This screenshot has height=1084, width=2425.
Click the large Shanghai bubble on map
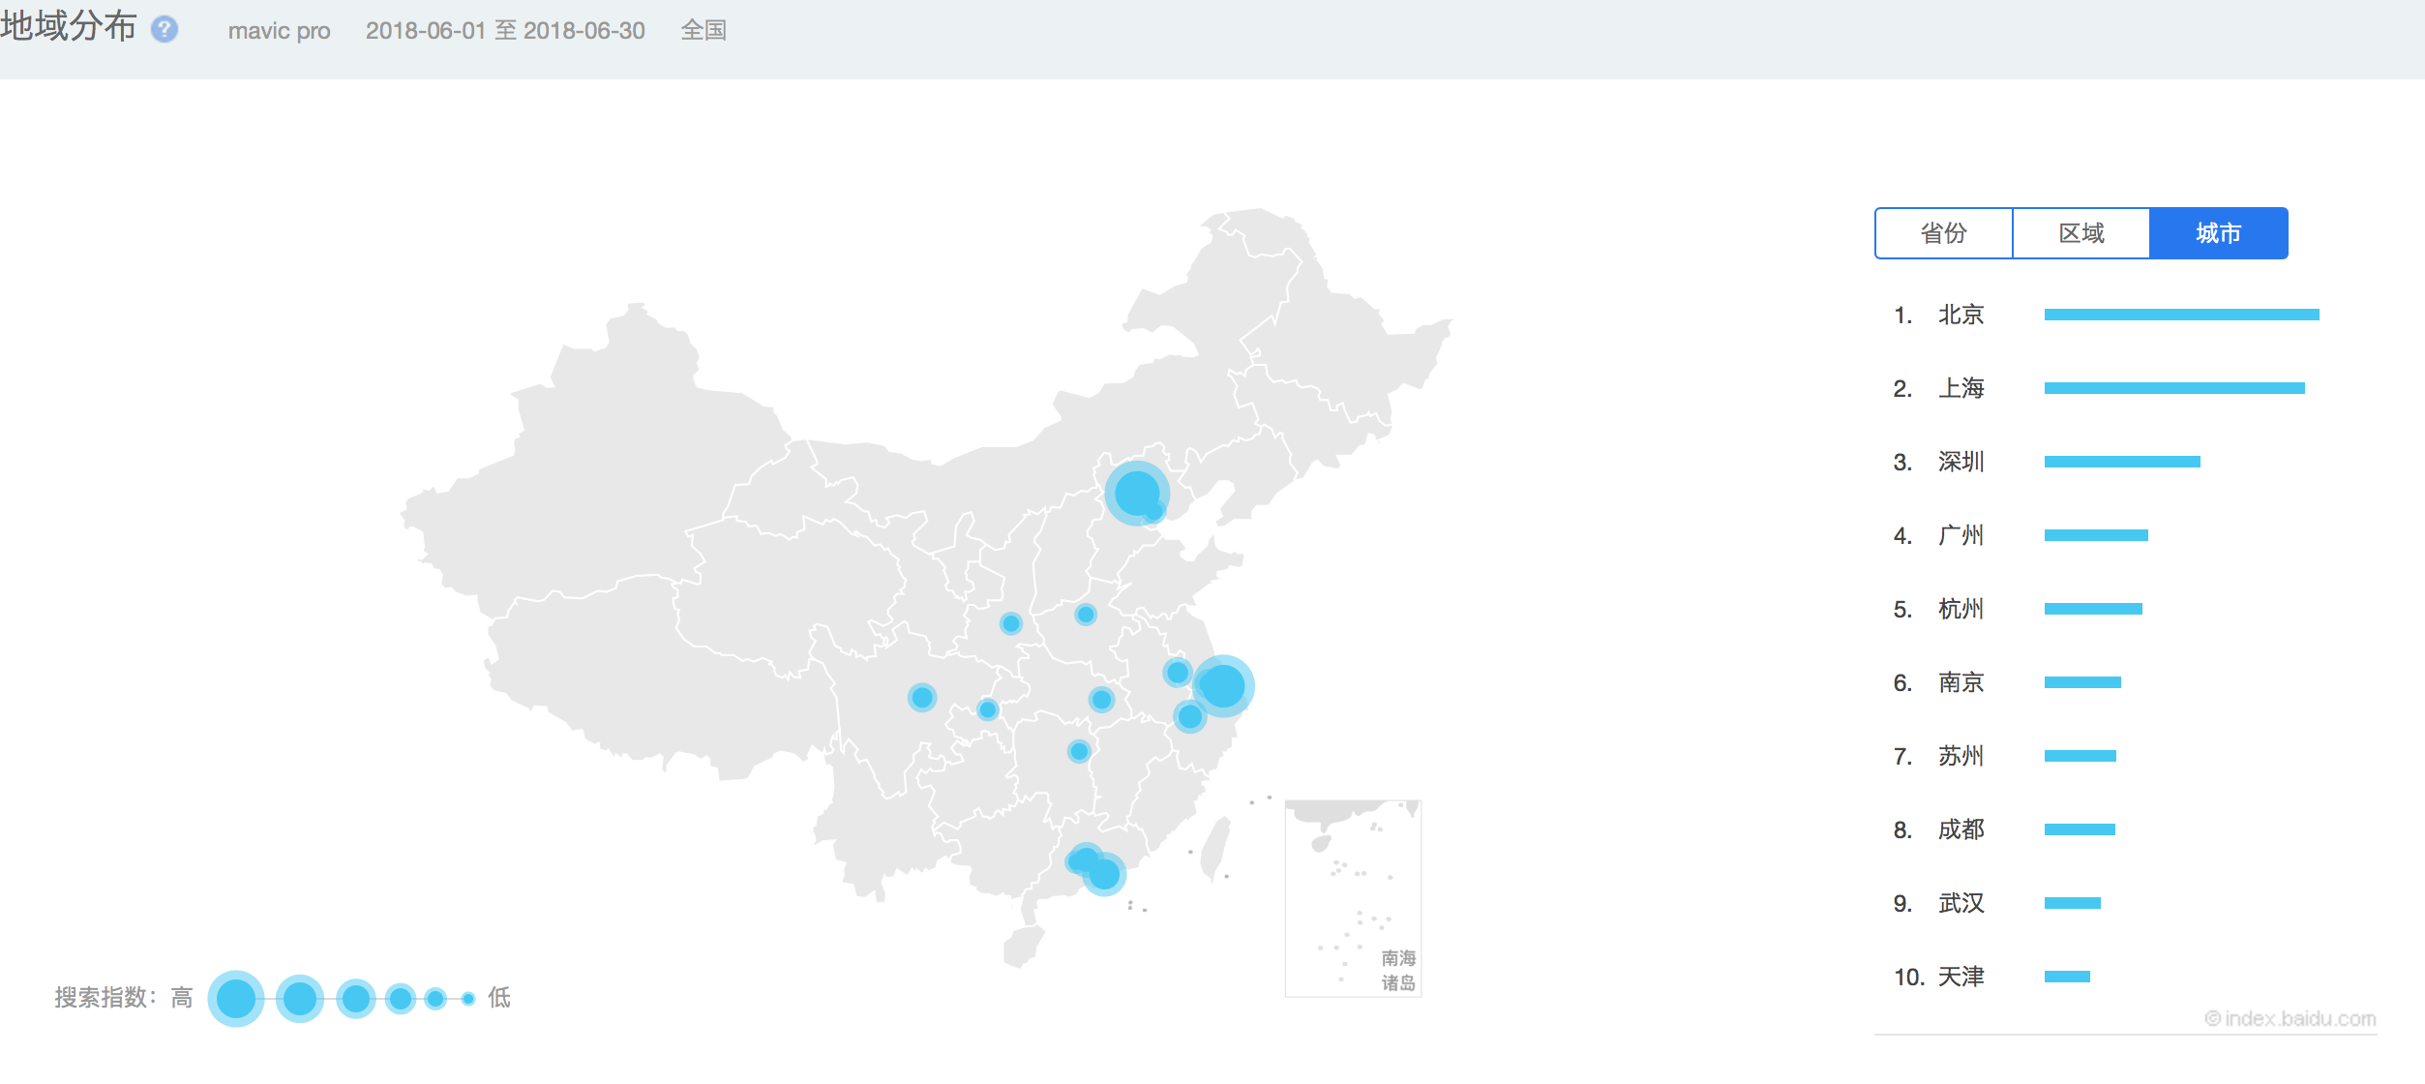tap(1223, 686)
